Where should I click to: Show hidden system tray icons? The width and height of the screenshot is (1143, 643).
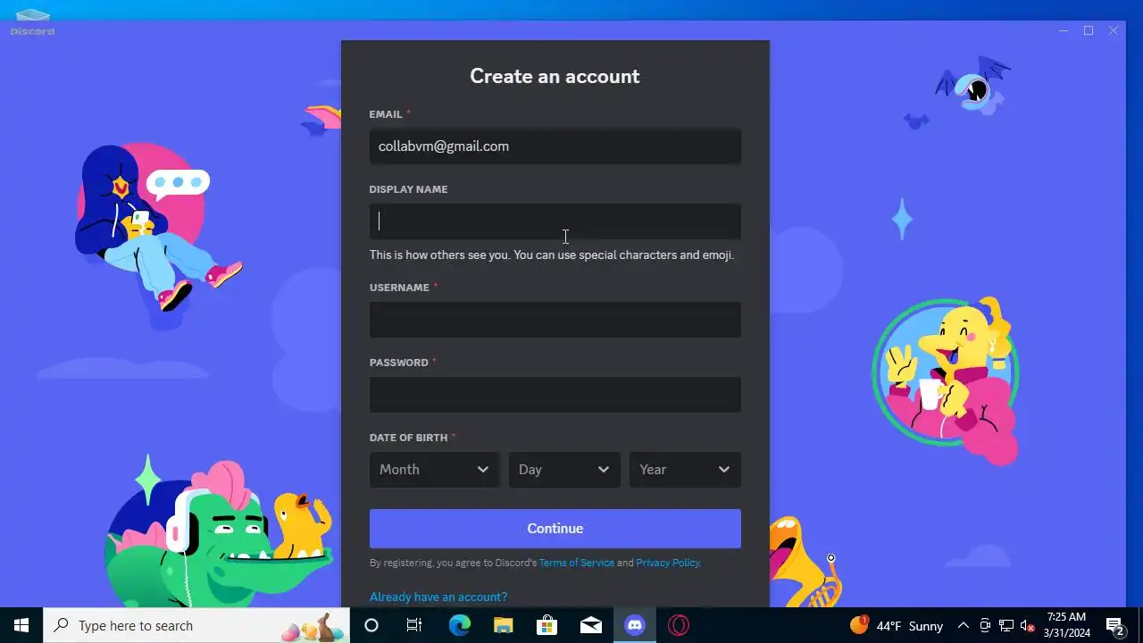point(964,626)
